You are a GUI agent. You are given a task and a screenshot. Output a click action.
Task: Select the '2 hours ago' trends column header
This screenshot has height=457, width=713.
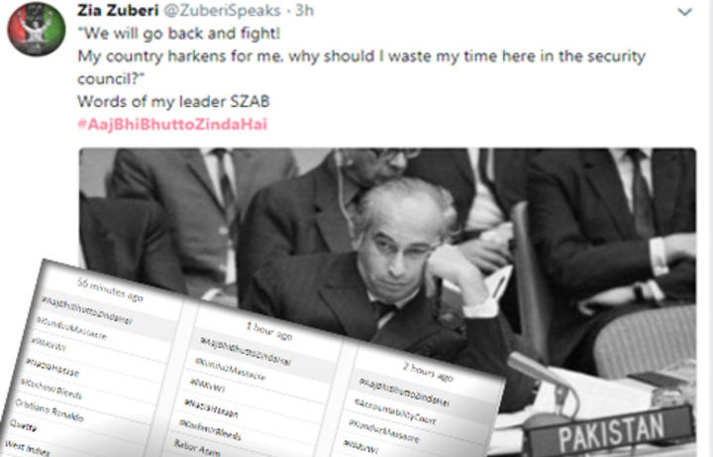pyautogui.click(x=428, y=372)
